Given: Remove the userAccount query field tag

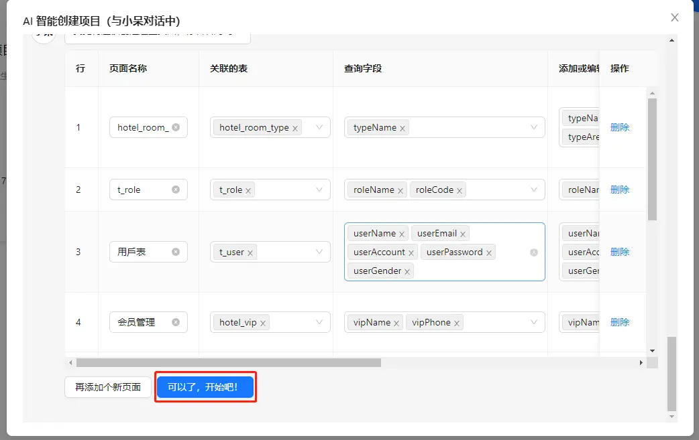Looking at the screenshot, I should pyautogui.click(x=411, y=252).
